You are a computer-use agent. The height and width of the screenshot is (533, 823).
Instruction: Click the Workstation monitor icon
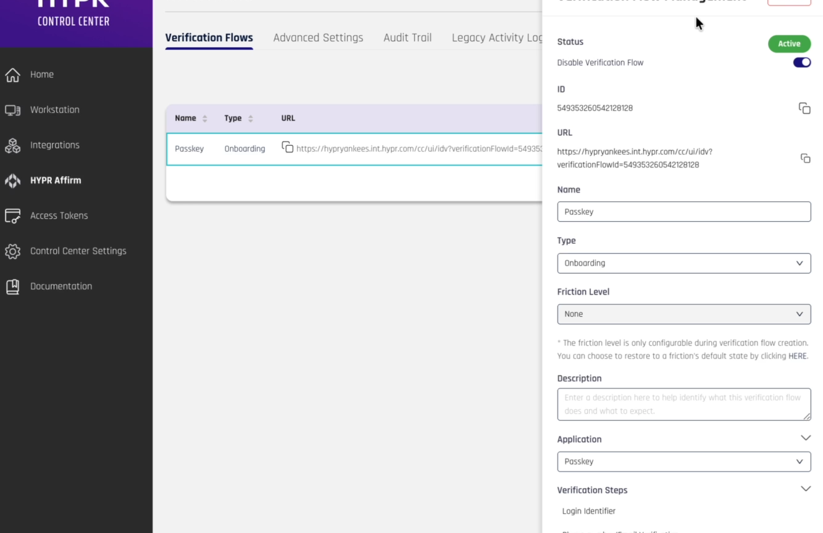[x=12, y=110]
